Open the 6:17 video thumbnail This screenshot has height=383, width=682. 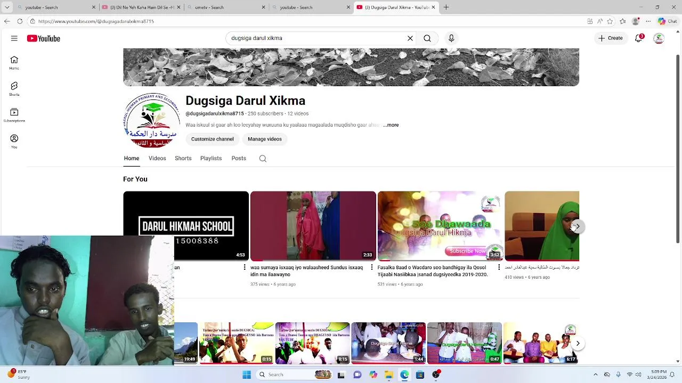(541, 343)
